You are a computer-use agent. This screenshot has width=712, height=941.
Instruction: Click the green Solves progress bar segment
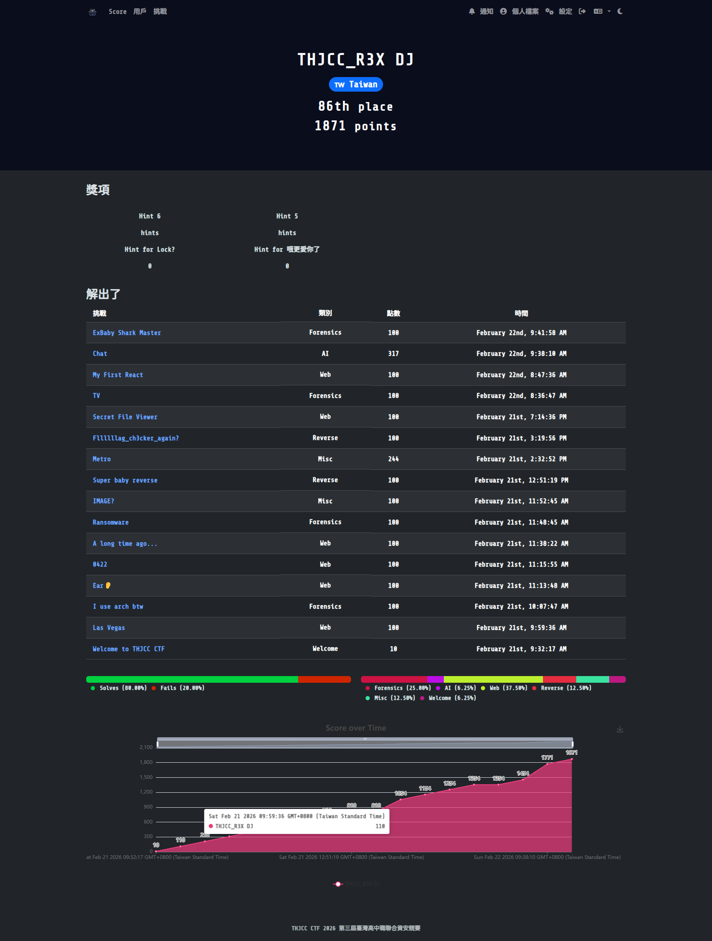tap(192, 679)
